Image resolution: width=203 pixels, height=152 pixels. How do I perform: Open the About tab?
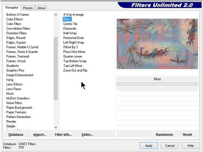pos(41,8)
